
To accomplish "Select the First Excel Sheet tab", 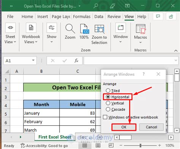I will [x=55, y=137].
